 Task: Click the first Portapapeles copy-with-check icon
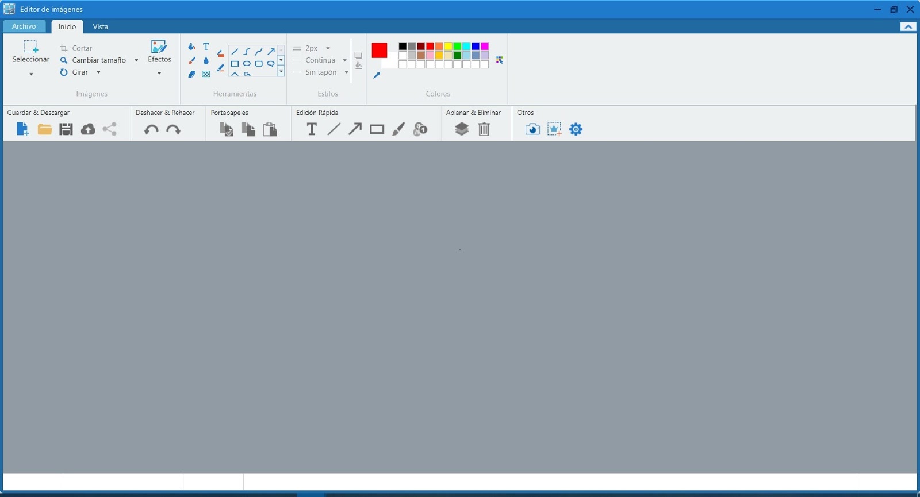coord(227,129)
